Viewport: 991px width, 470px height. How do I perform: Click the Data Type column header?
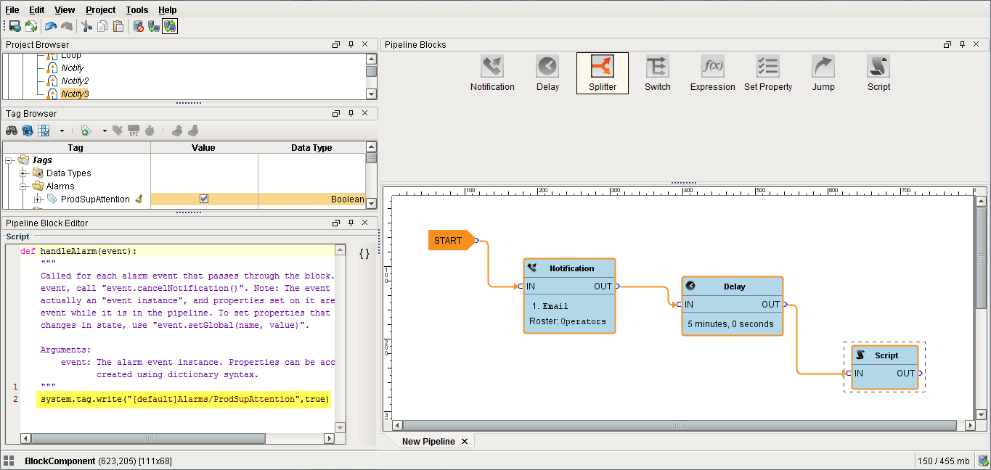click(311, 147)
